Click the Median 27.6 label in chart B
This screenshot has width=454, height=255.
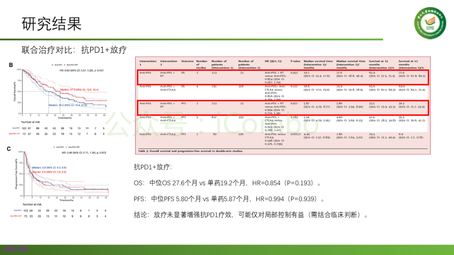click(x=79, y=90)
